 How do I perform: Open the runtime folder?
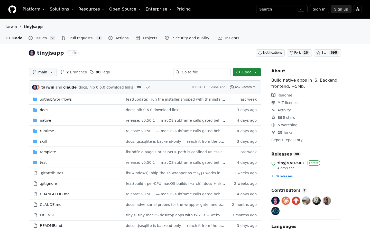click(x=47, y=131)
